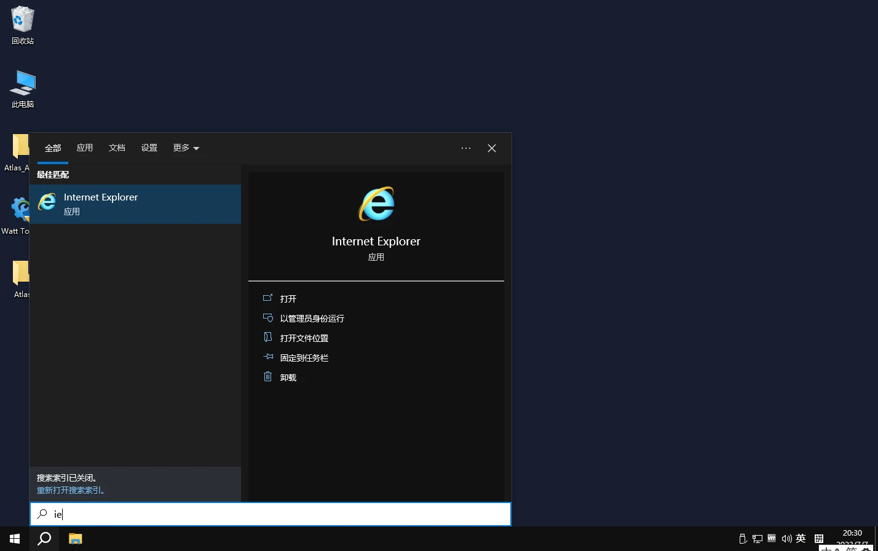Choose 打开文件位置
878x551 pixels.
(x=304, y=338)
